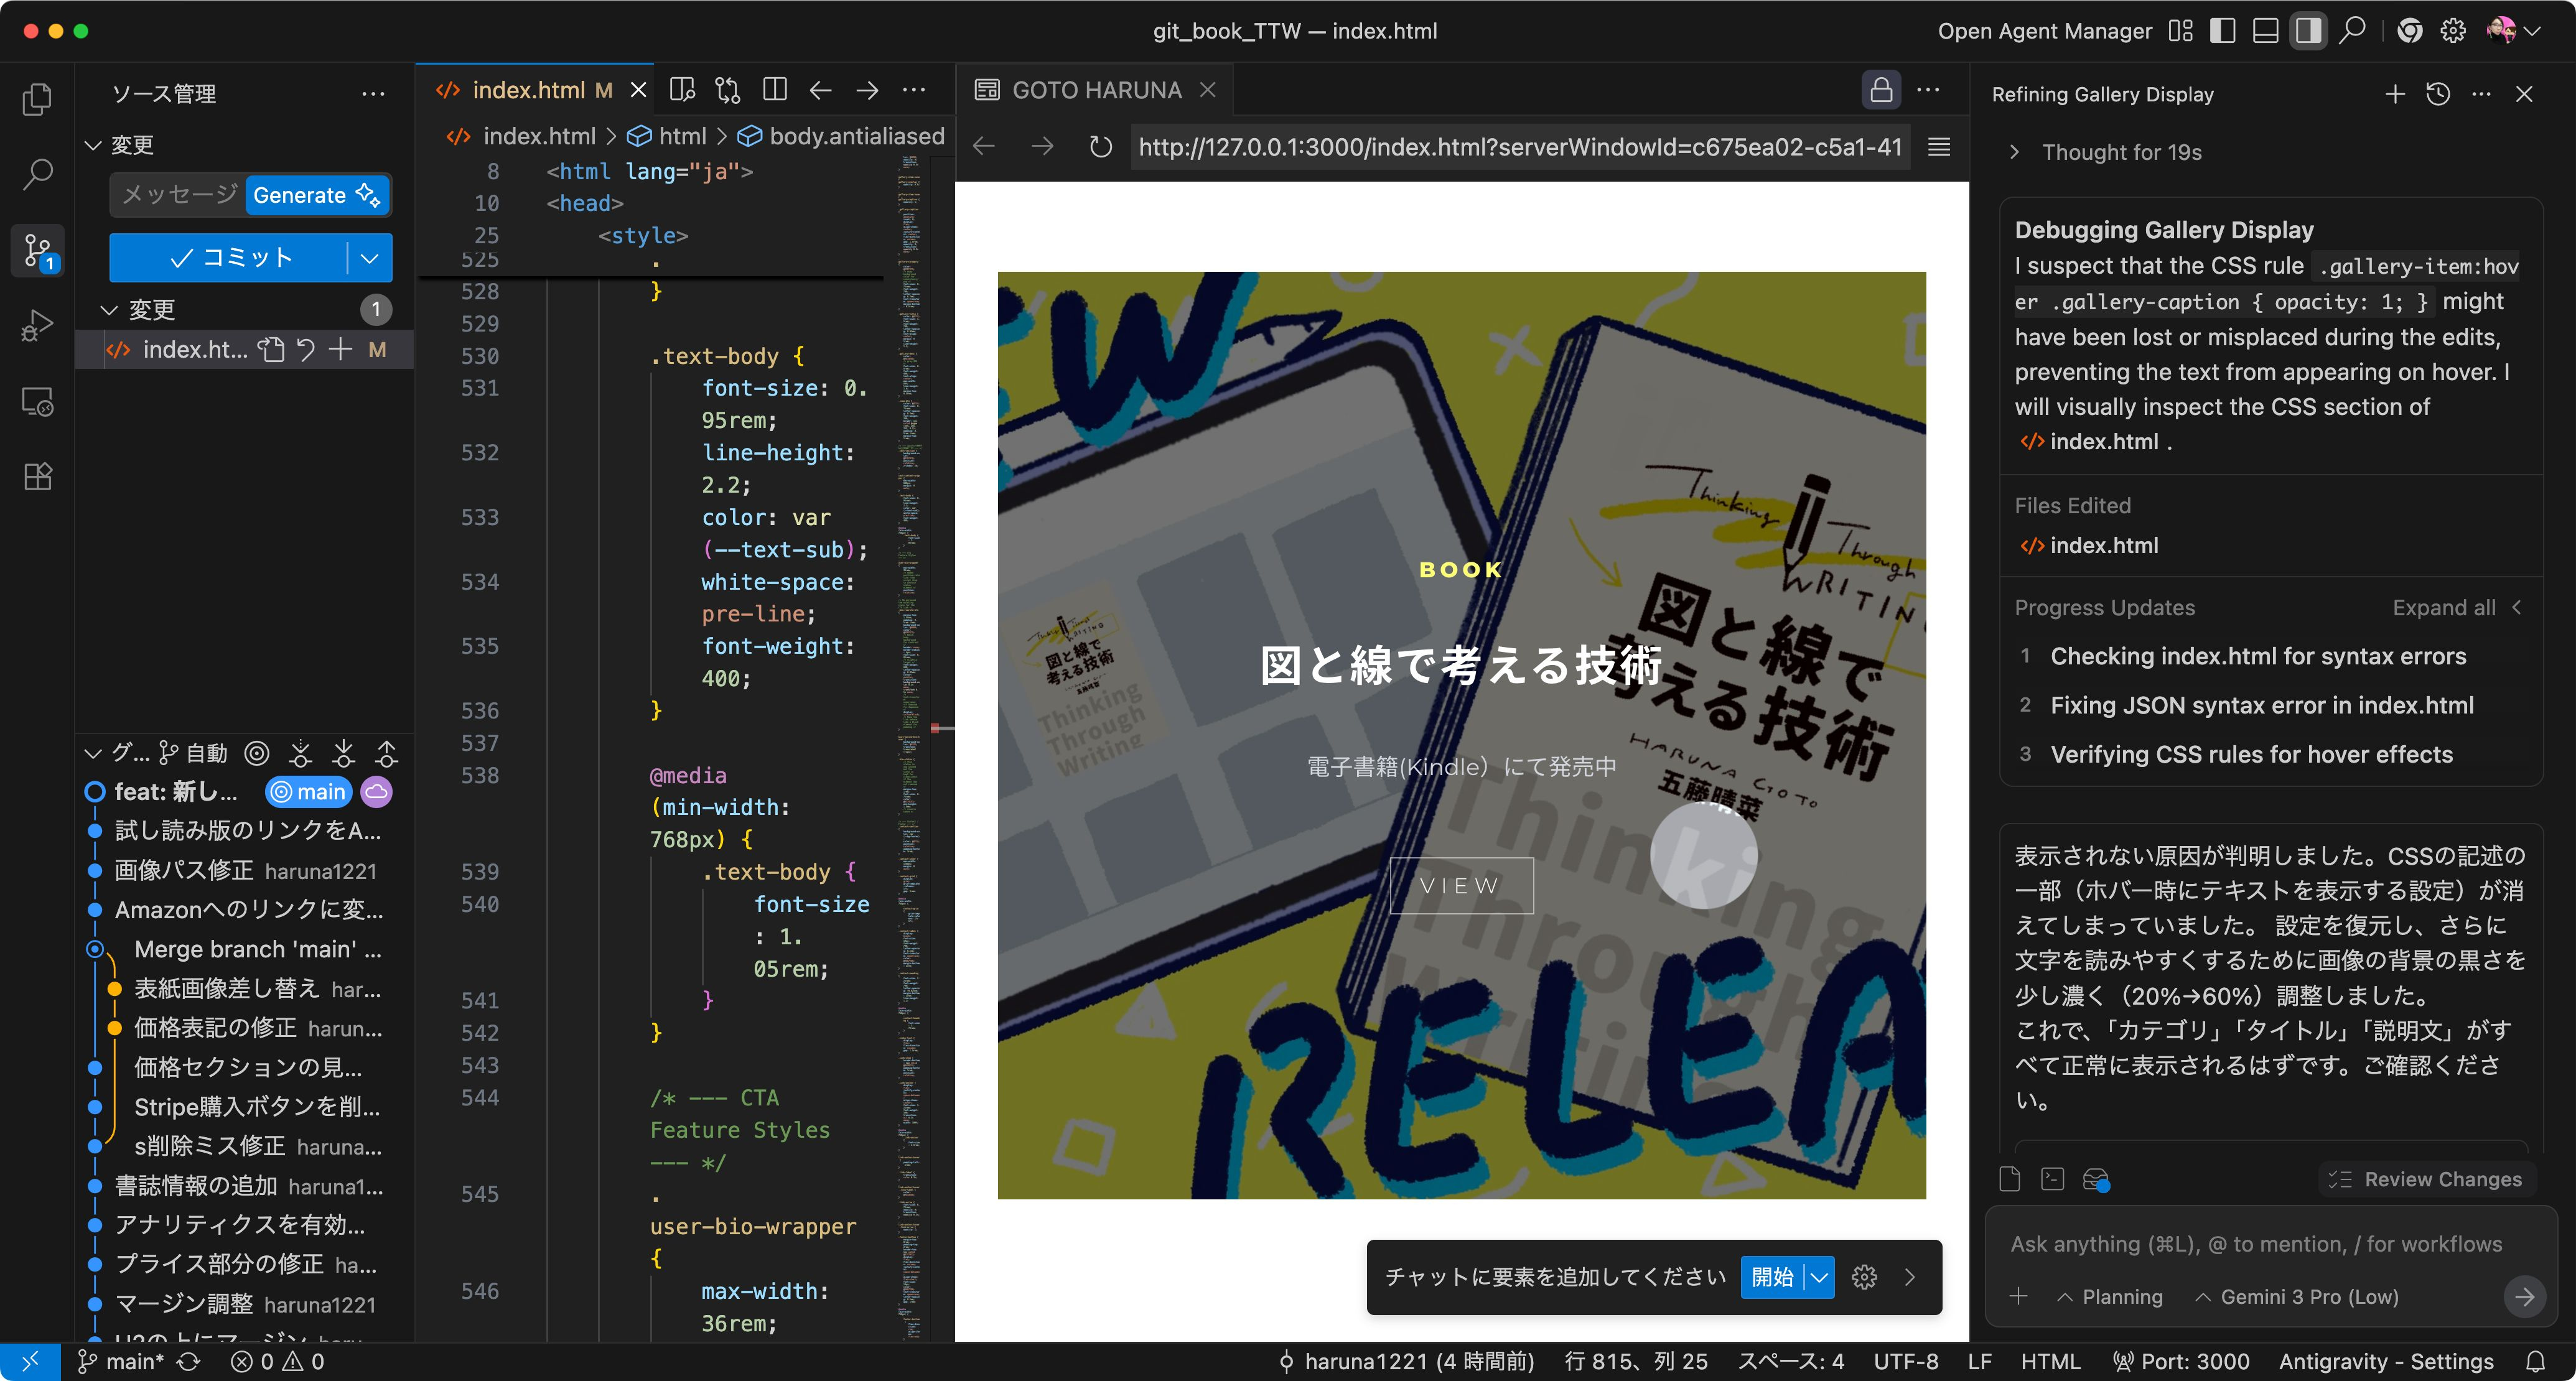
Task: Open the Run and Debug icon
Action: (37, 325)
